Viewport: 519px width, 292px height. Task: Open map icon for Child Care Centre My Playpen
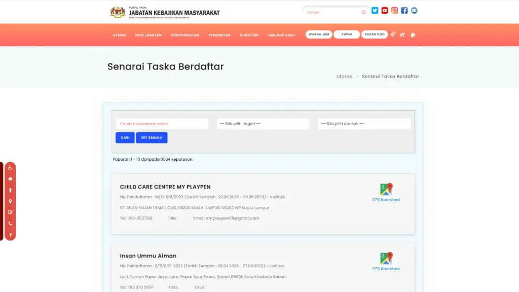[x=386, y=189]
